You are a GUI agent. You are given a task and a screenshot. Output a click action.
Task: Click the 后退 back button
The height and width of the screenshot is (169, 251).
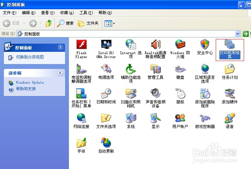coord(11,23)
